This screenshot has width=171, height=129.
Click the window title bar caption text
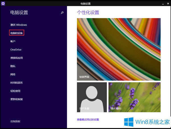point(85,3)
